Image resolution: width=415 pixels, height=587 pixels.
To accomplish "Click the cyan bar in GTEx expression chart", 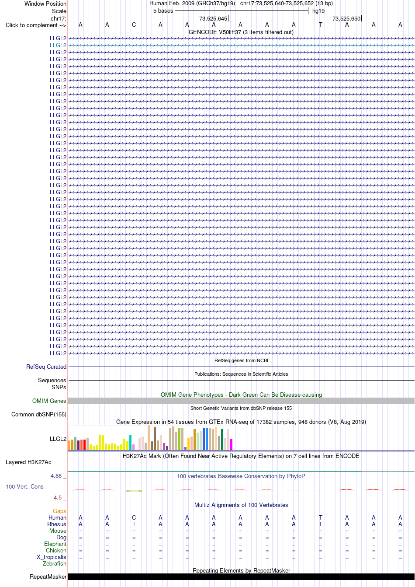I will [131, 442].
